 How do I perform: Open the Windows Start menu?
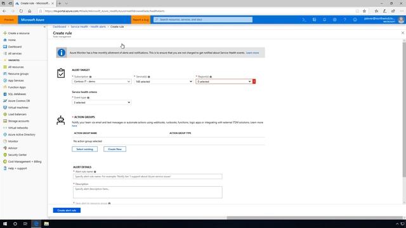[5, 224]
